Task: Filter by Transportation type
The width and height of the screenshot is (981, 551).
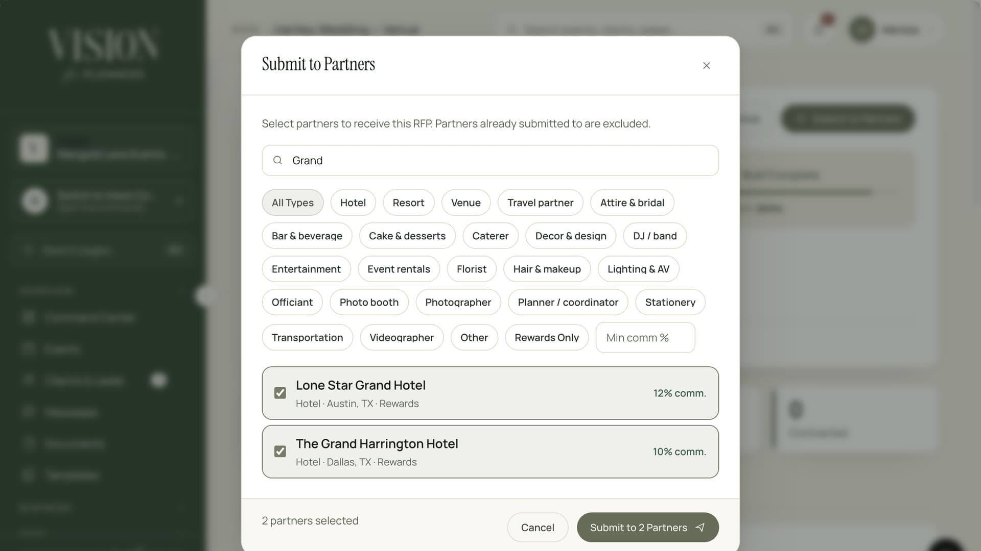Action: click(x=307, y=337)
